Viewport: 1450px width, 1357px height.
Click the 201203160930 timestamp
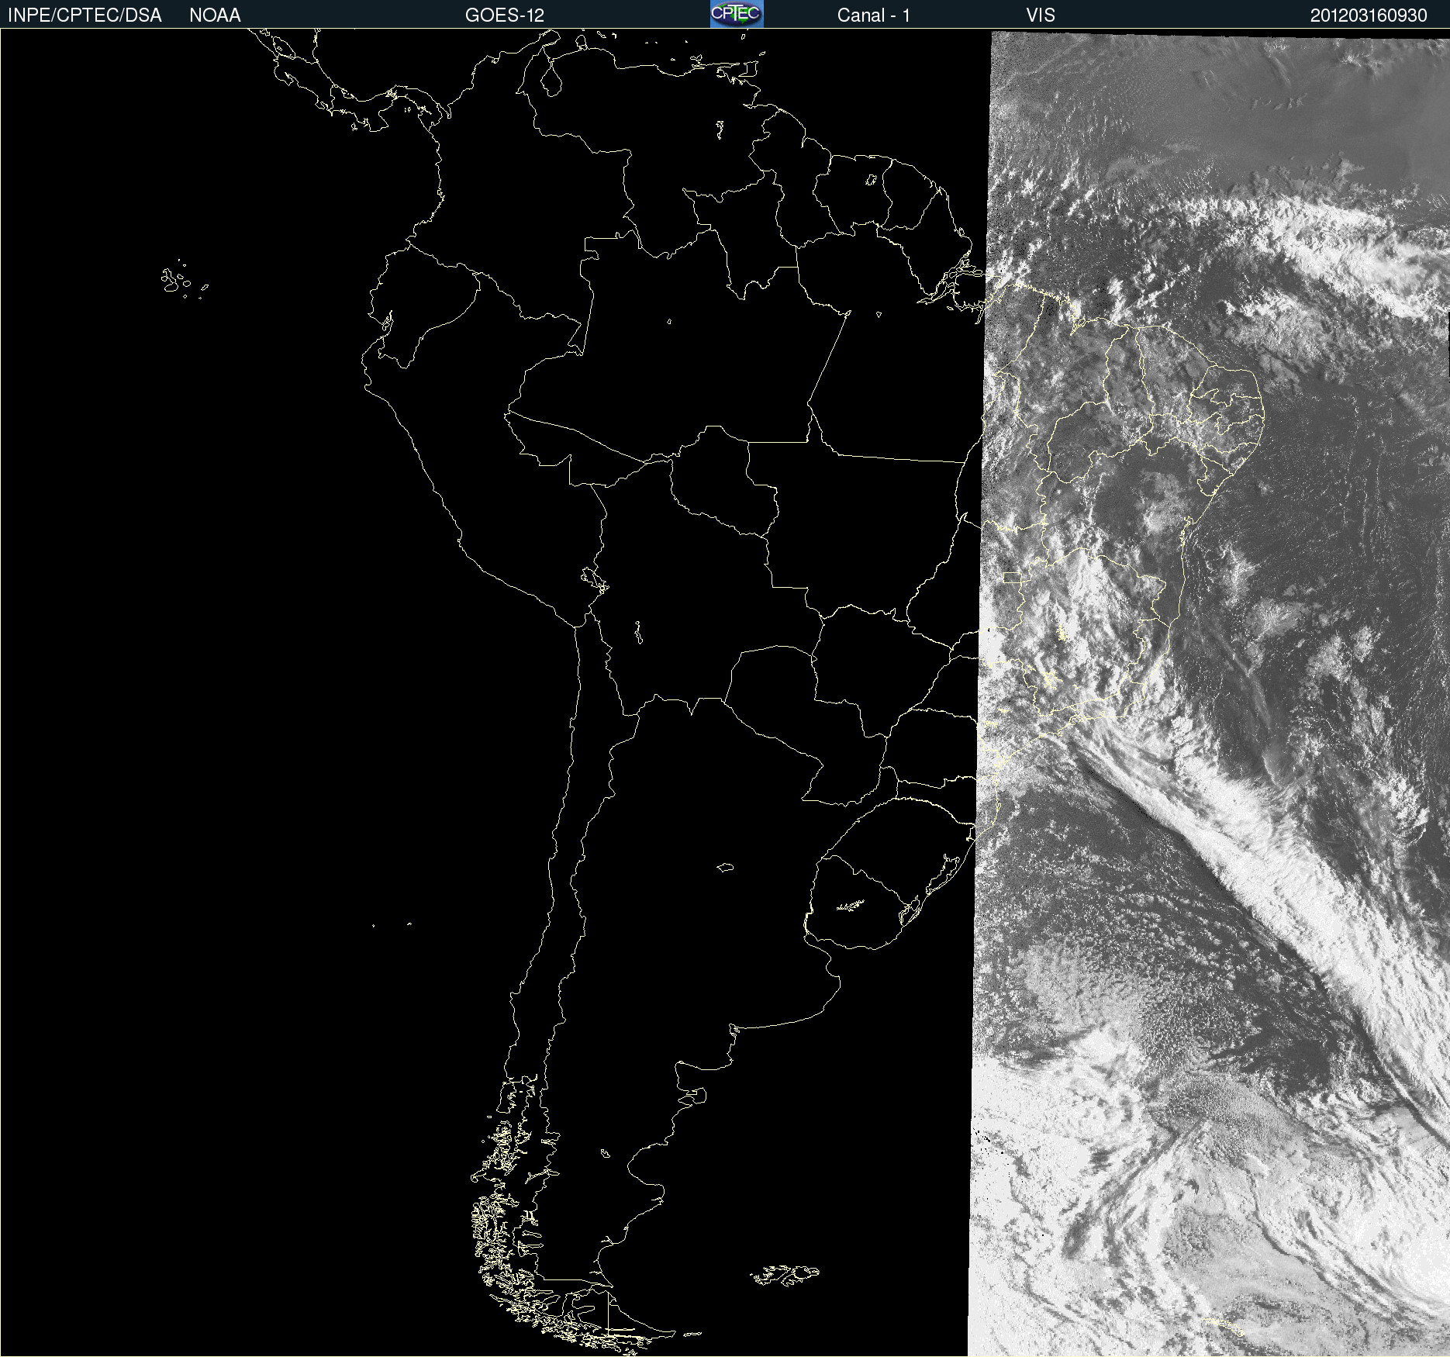[x=1369, y=16]
